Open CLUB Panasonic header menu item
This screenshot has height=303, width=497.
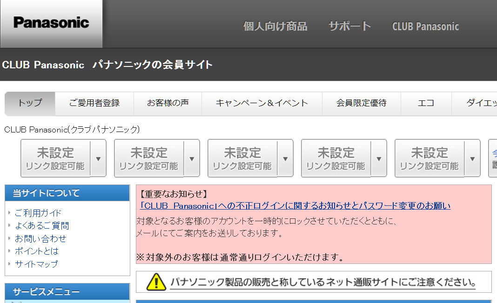(x=425, y=26)
